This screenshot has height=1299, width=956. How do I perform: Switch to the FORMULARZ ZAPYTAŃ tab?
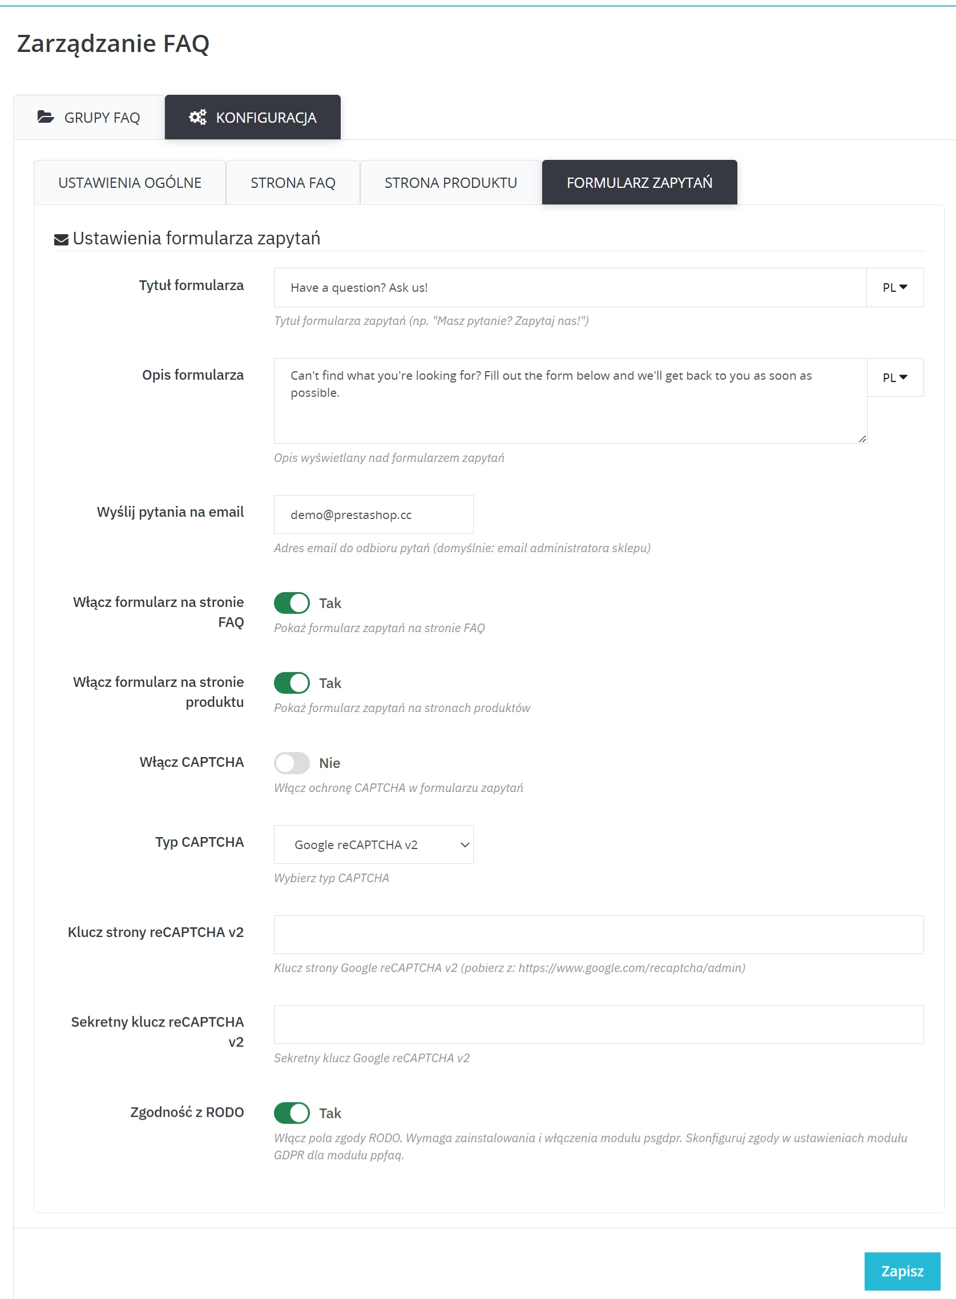click(639, 182)
